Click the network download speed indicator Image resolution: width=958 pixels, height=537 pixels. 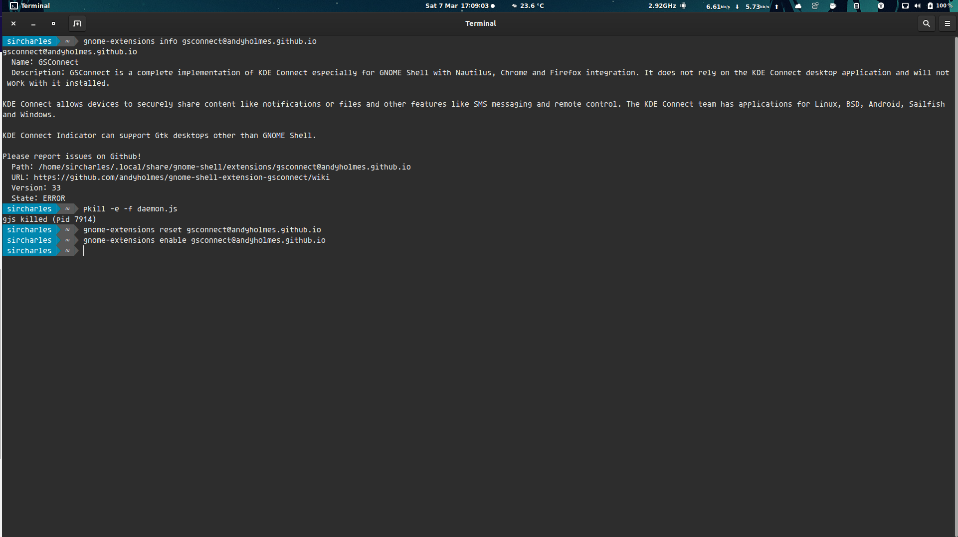tap(718, 6)
